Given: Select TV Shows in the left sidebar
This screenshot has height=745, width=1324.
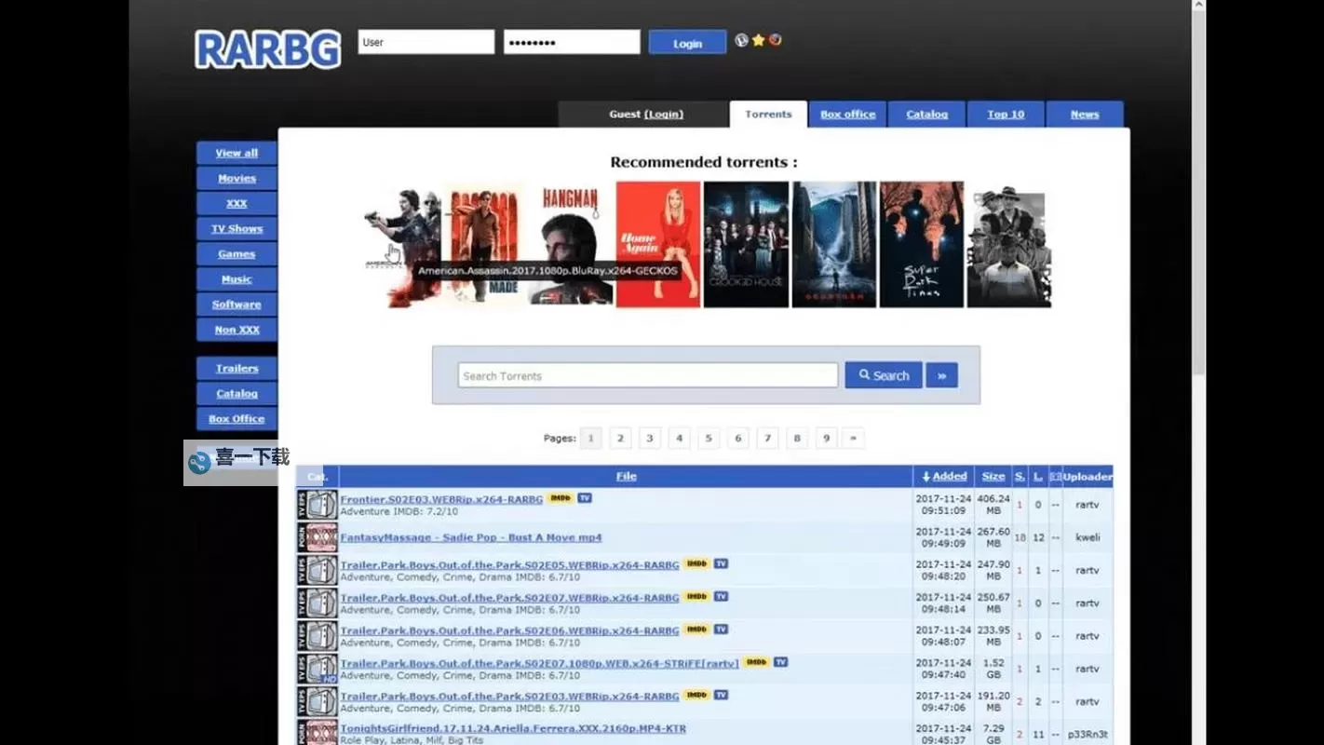Looking at the screenshot, I should coord(236,229).
